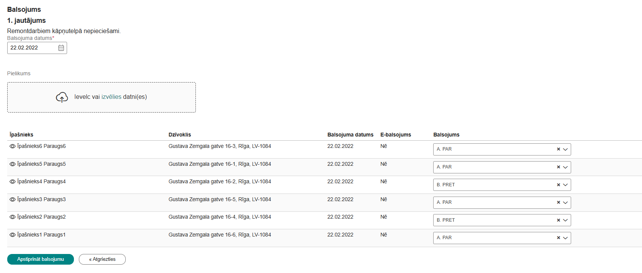
Task: Open the calendar picker for voting date
Action: click(x=61, y=48)
